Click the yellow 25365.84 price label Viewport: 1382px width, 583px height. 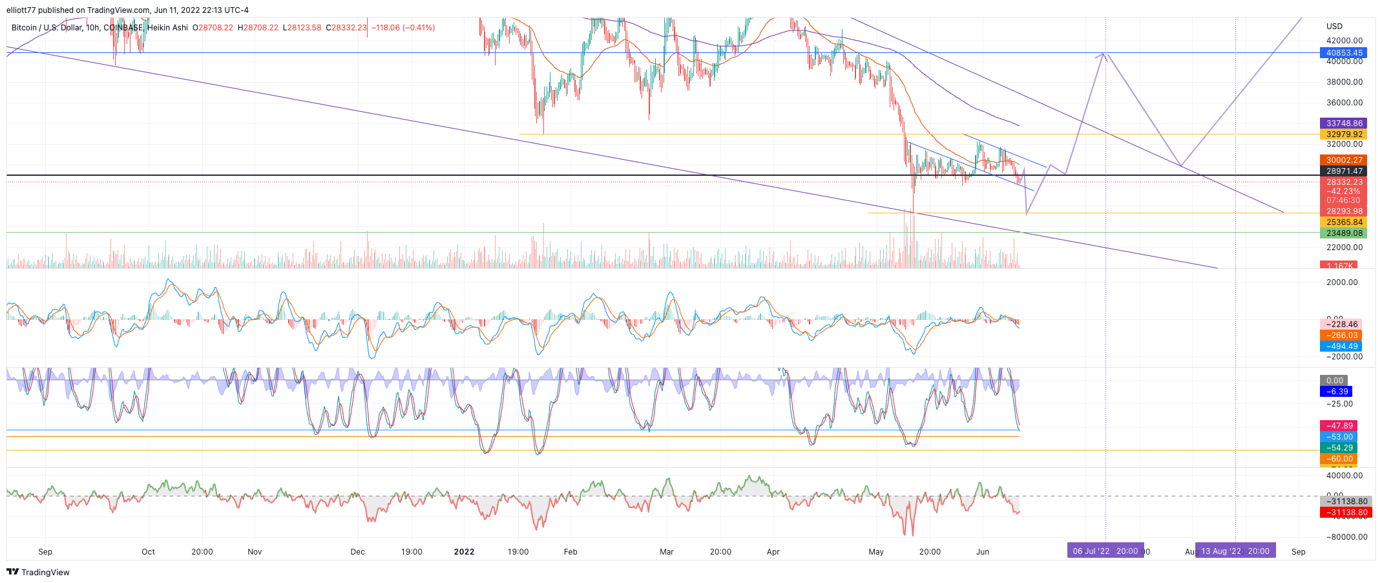coord(1344,222)
